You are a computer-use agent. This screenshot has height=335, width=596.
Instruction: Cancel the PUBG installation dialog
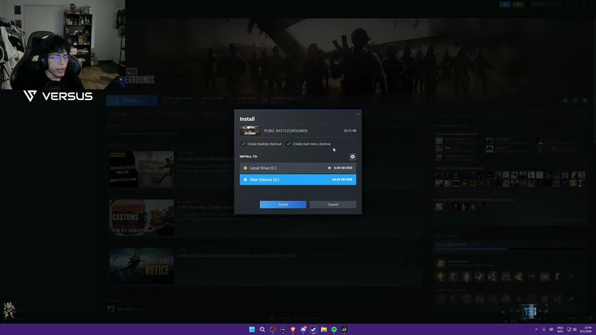333,204
